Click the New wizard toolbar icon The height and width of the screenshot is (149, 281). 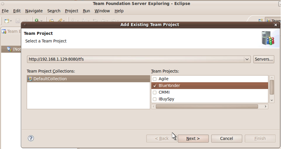(7, 21)
